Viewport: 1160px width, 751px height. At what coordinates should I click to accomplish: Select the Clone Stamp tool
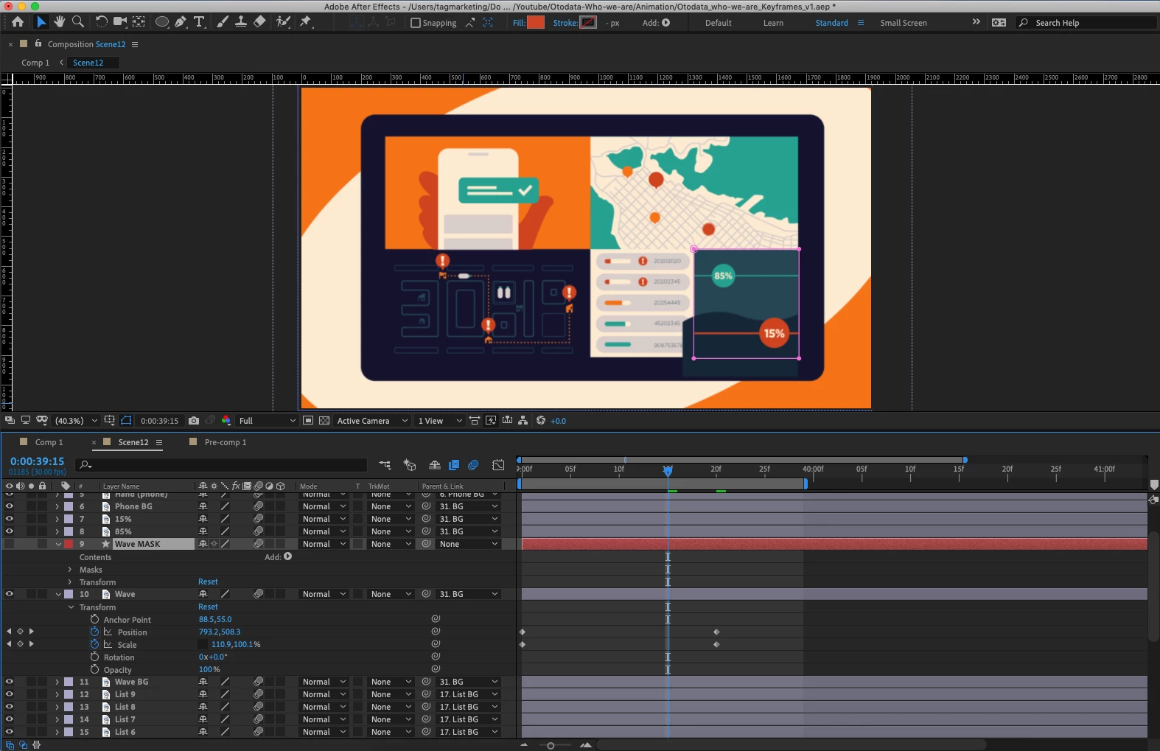click(241, 22)
